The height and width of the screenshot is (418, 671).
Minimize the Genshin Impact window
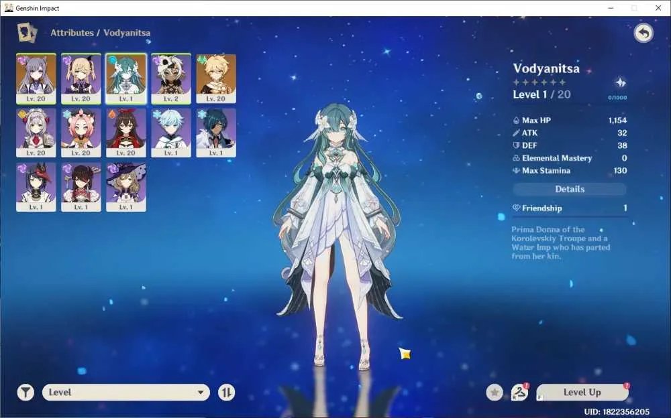(611, 8)
